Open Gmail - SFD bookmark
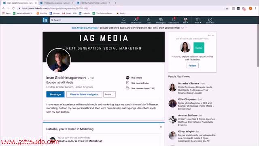 (x=69, y=13)
